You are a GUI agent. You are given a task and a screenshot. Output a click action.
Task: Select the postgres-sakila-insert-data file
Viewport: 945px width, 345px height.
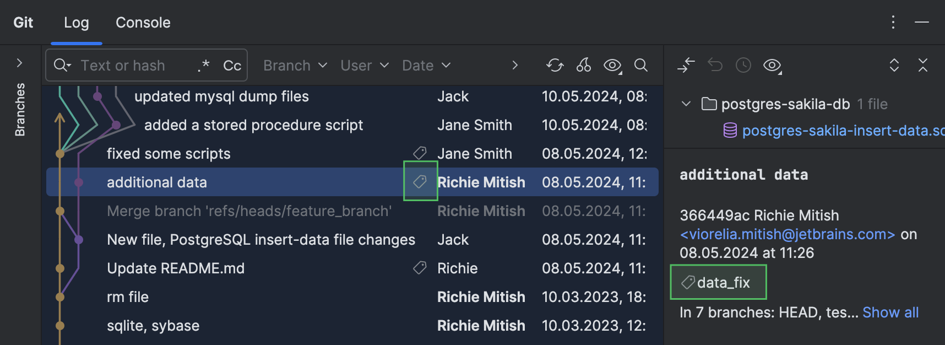[x=843, y=131]
